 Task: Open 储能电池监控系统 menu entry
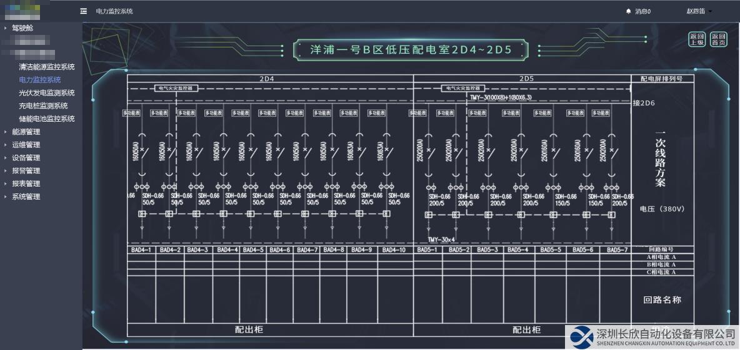47,119
